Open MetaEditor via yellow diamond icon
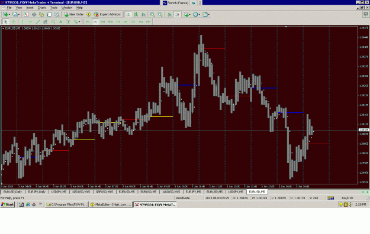The height and width of the screenshot is (234, 370). tap(88, 14)
